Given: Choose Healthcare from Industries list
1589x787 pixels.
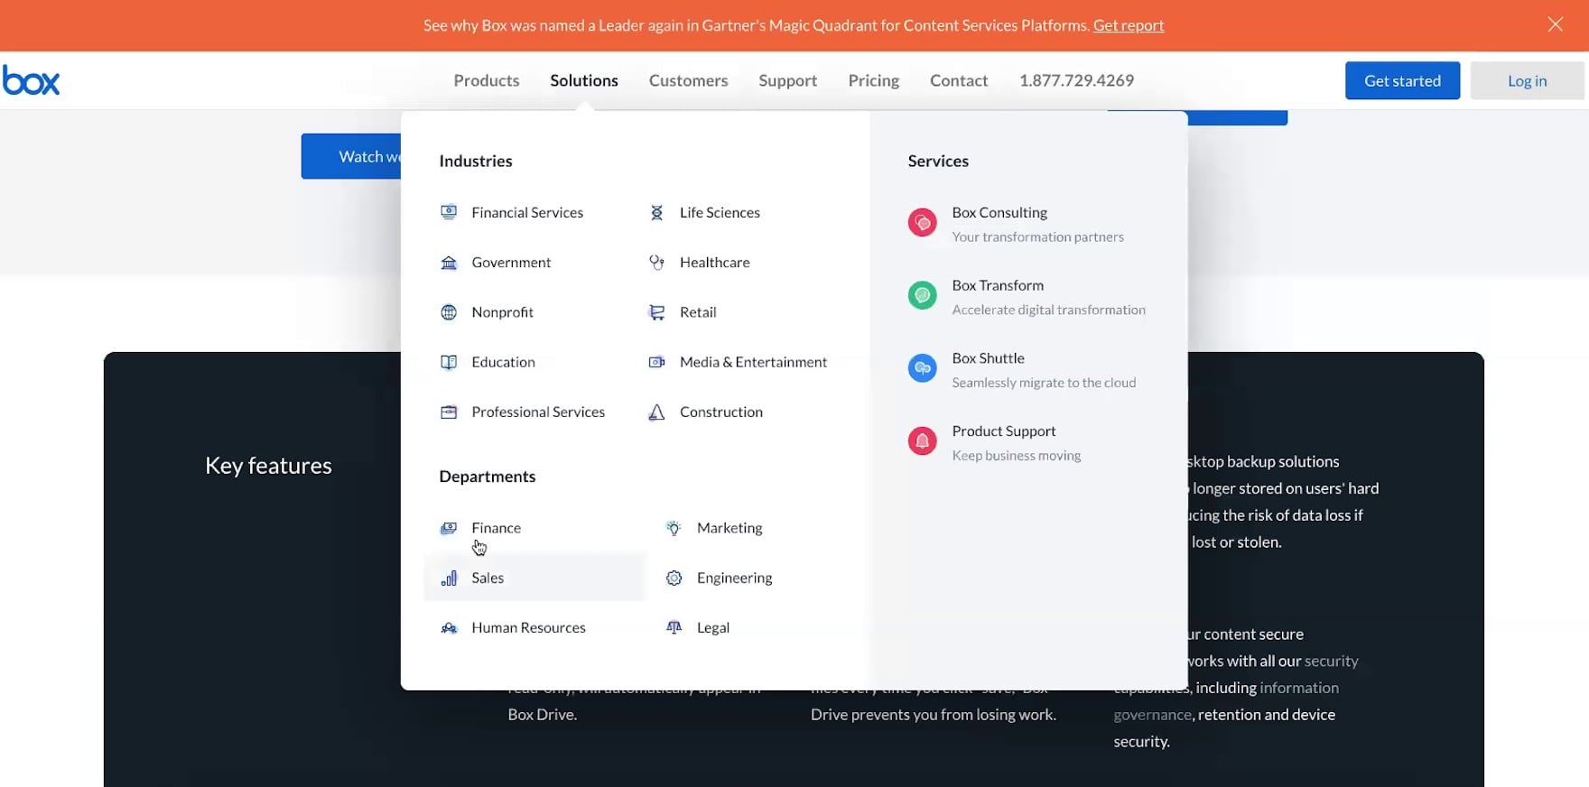Looking at the screenshot, I should tap(714, 263).
